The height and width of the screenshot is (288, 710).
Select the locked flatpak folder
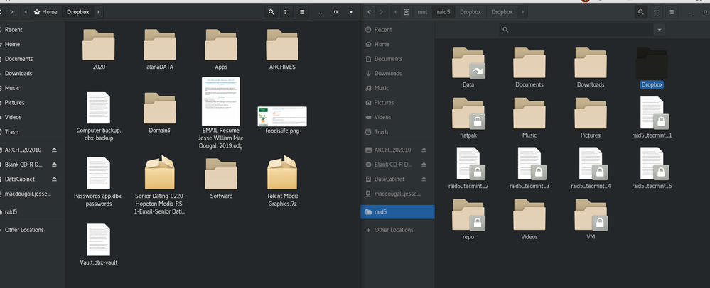click(x=468, y=113)
